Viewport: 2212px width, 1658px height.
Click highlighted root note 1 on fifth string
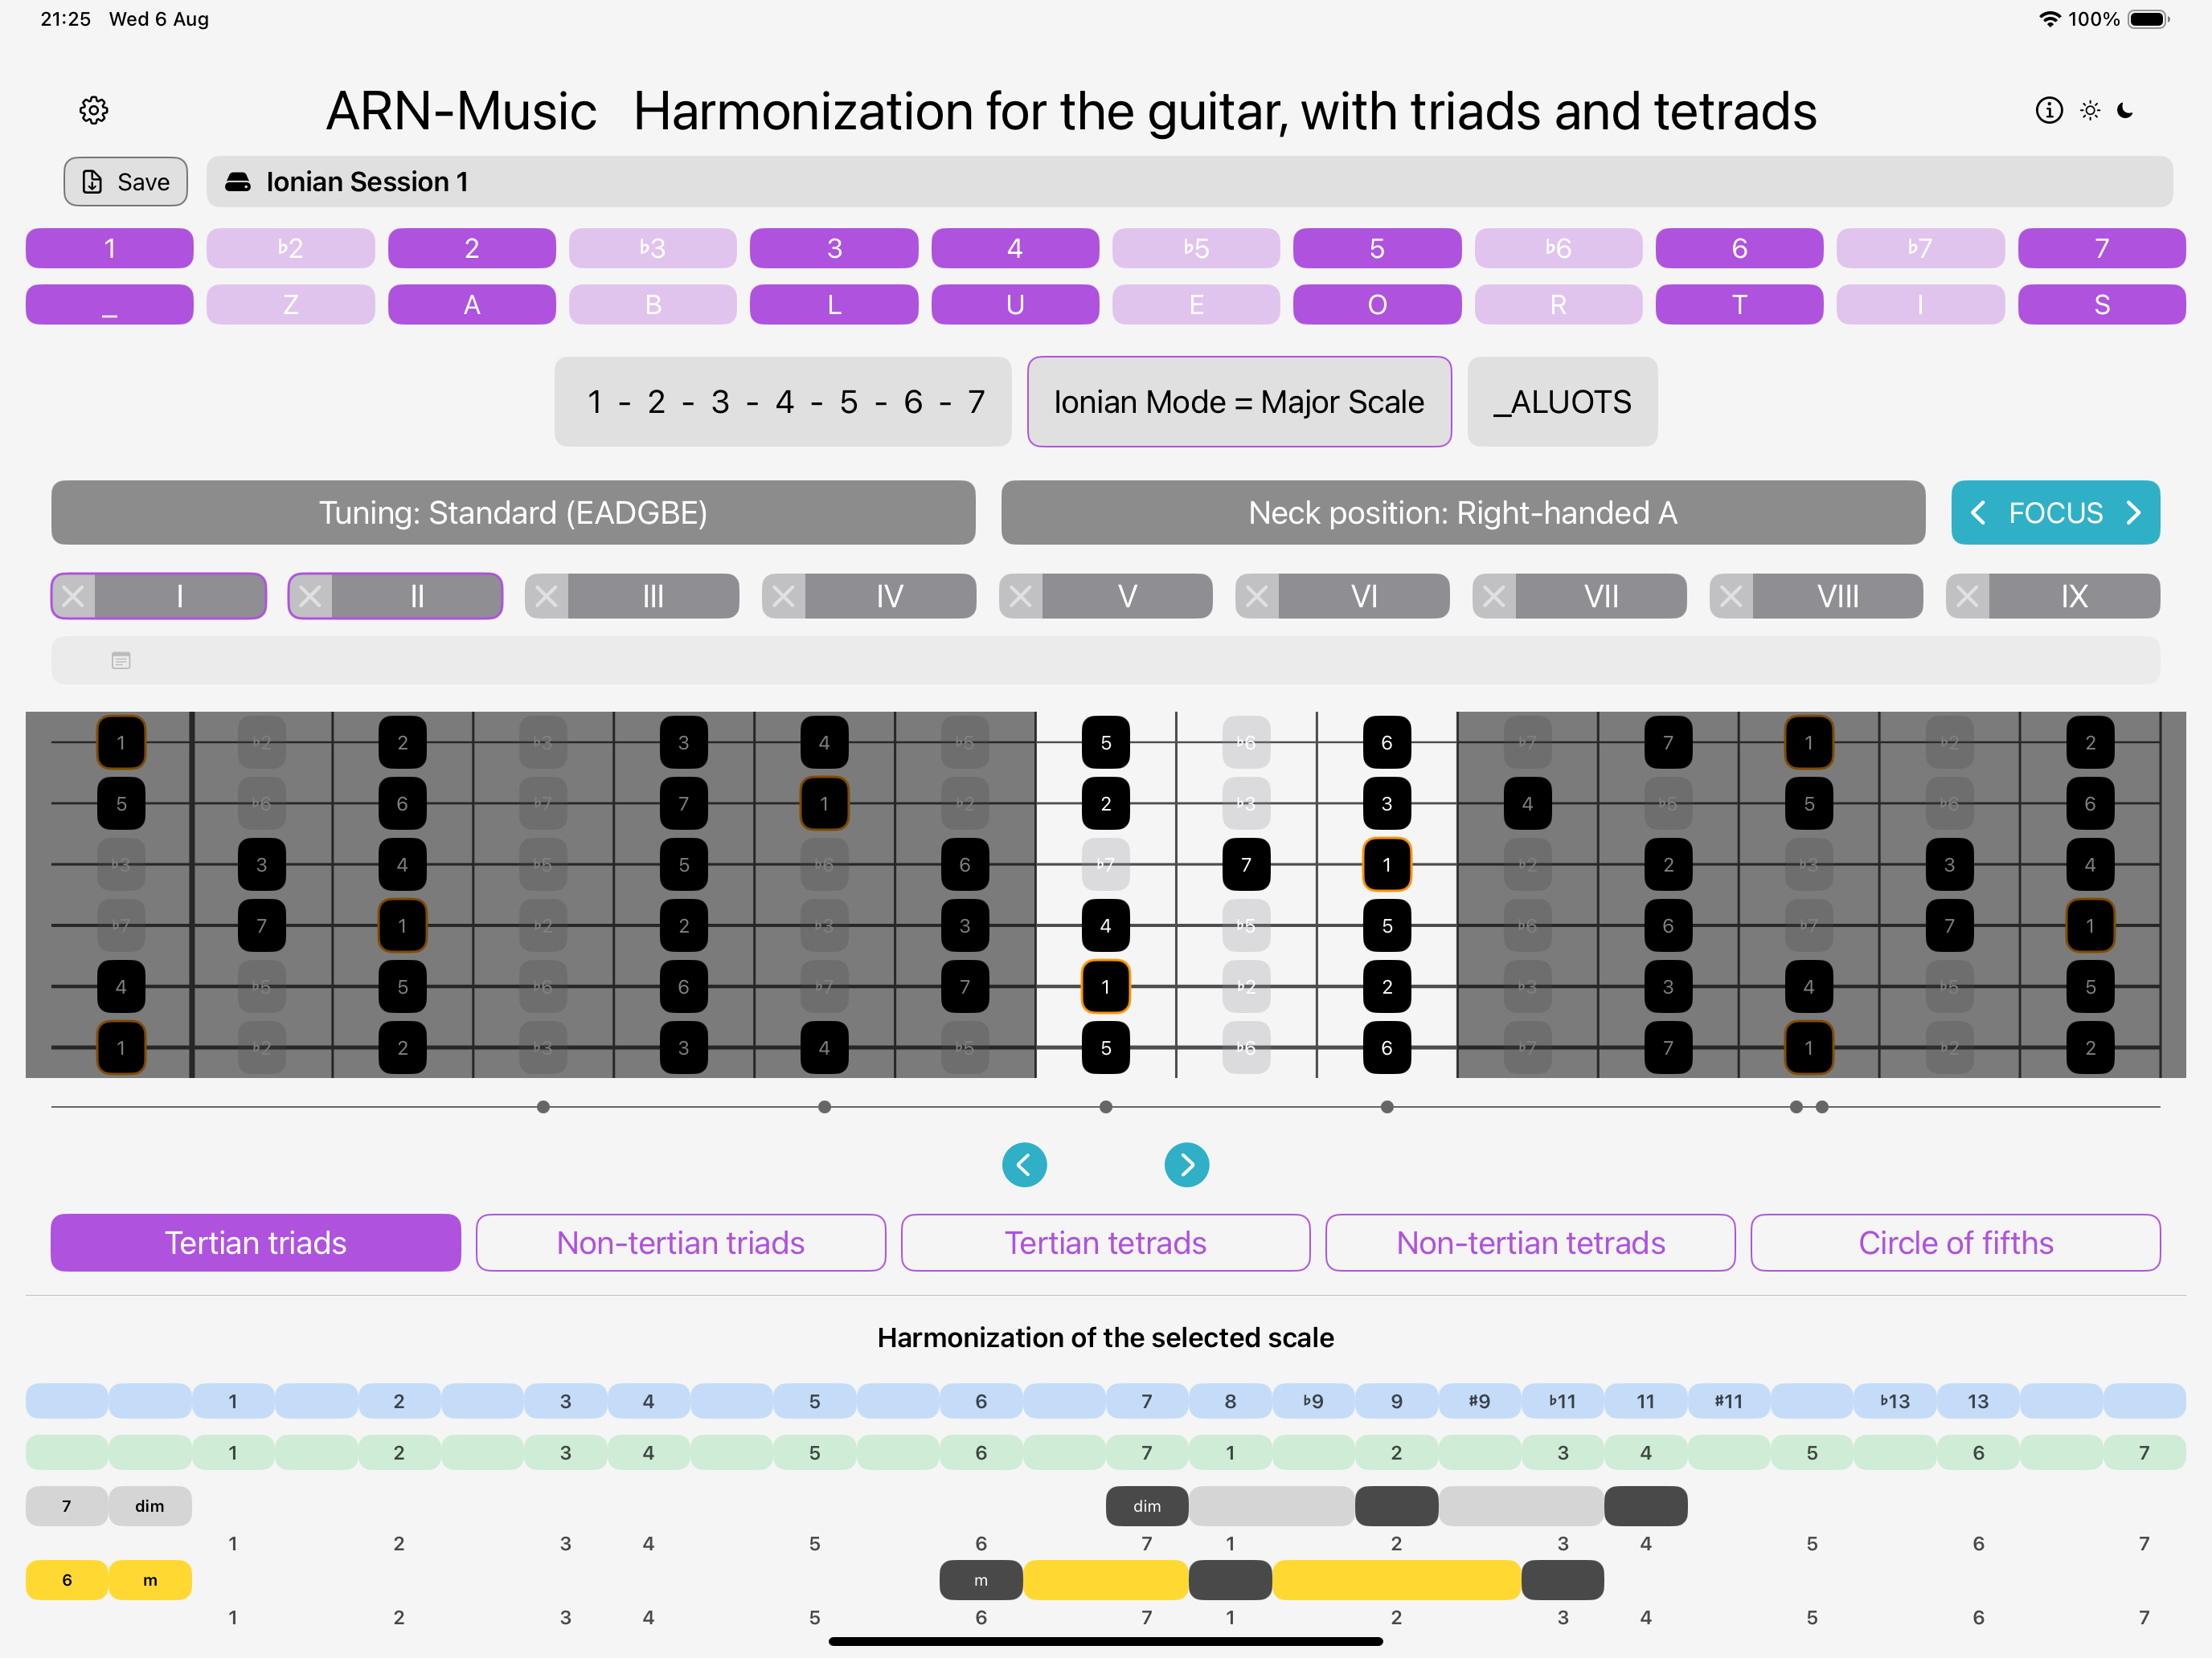click(x=1105, y=986)
